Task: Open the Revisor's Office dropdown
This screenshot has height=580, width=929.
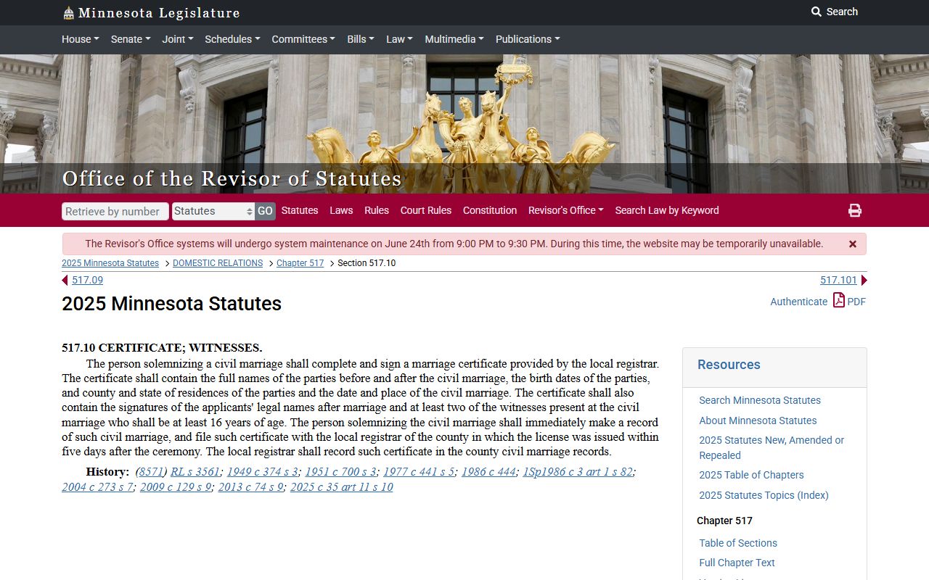Action: point(566,210)
